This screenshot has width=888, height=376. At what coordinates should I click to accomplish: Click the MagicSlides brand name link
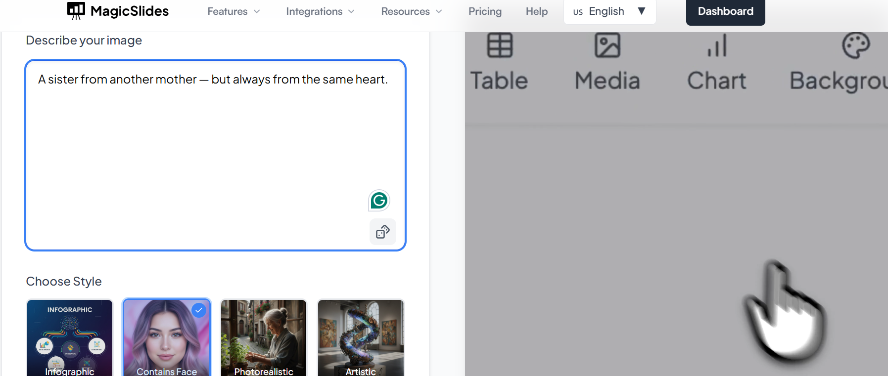coord(130,11)
